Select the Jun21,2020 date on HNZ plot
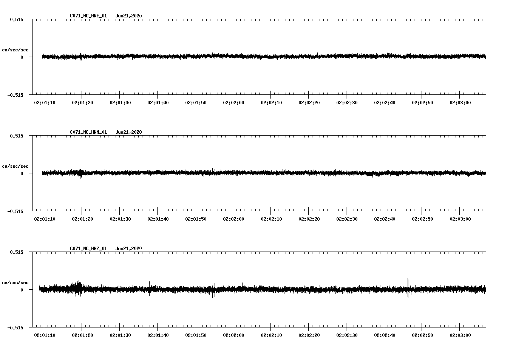This screenshot has height=349, width=513. point(129,249)
